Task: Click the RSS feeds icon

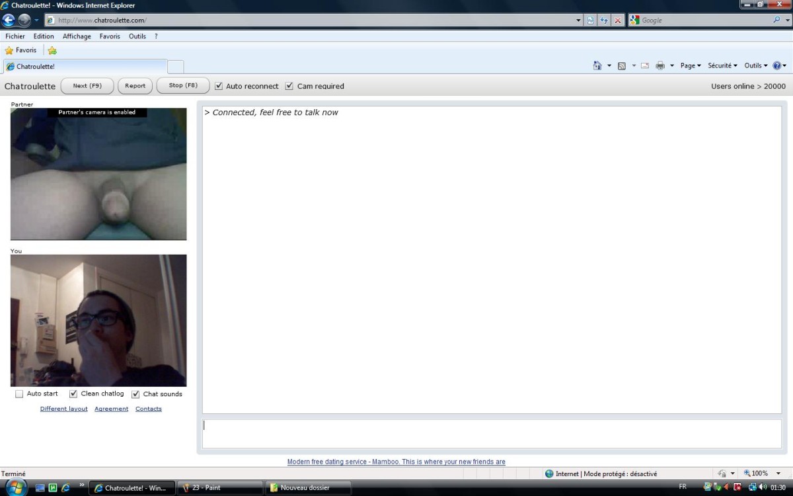Action: pyautogui.click(x=621, y=65)
